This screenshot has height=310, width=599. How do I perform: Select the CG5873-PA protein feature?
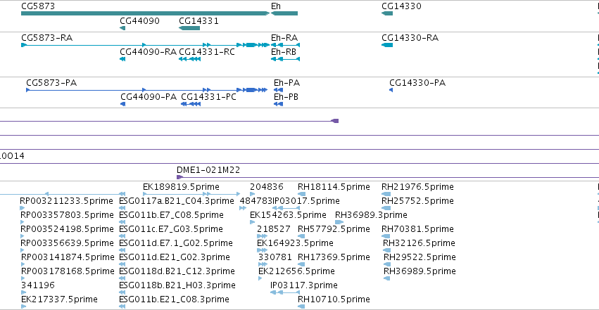tap(146, 90)
